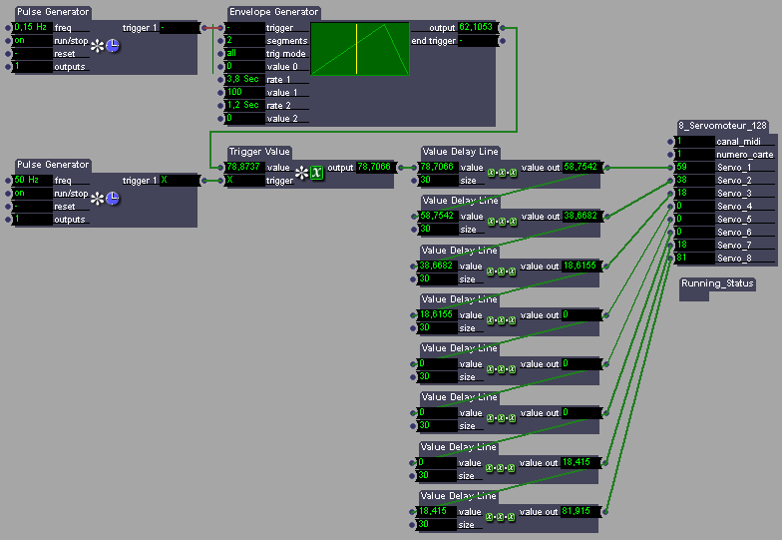Toggle run/stop on the 0,15 Hz Pulse Generator
Image resolution: width=782 pixels, height=540 pixels.
(x=32, y=41)
